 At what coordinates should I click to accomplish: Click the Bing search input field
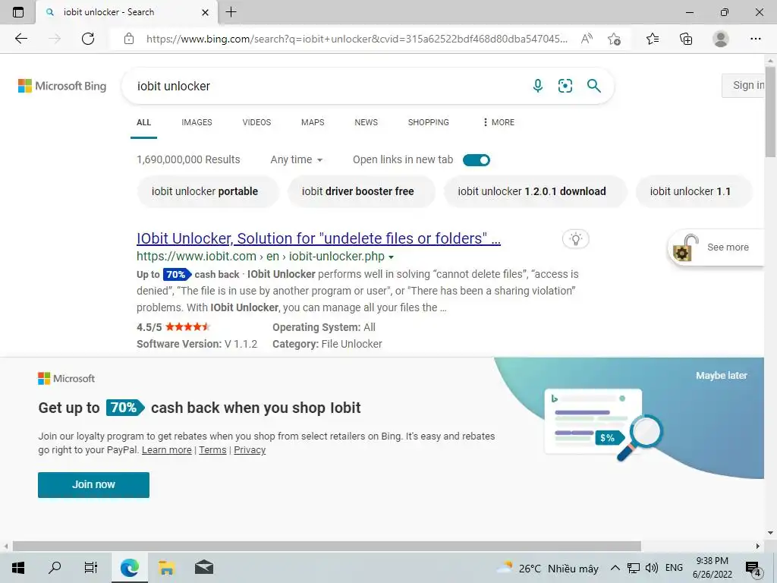click(327, 86)
